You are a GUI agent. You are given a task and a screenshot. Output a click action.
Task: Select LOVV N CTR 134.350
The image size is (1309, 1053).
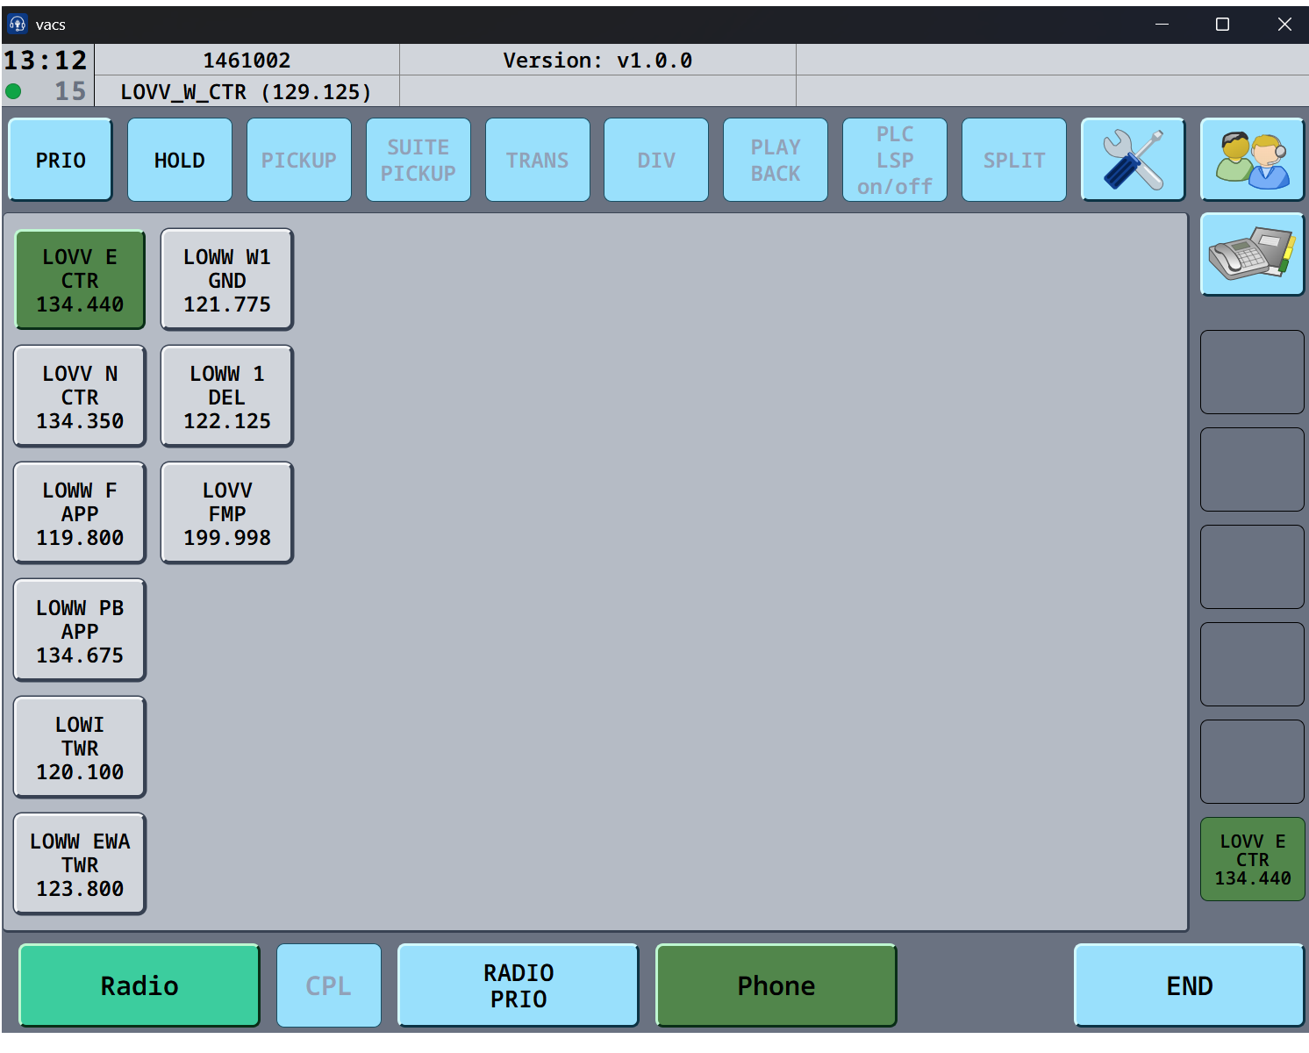(x=80, y=397)
